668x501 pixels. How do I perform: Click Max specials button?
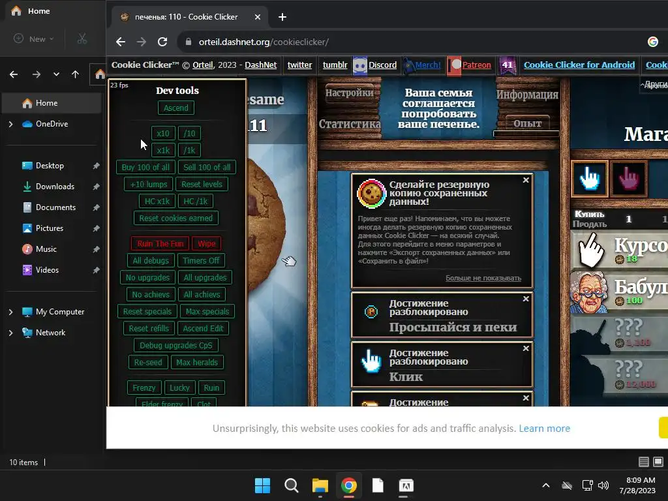pos(207,311)
